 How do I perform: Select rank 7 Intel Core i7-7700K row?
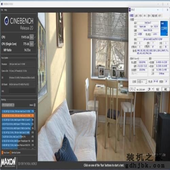(18, 137)
